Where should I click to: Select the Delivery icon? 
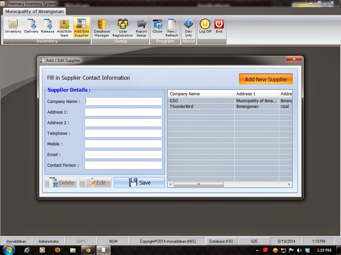tap(31, 27)
